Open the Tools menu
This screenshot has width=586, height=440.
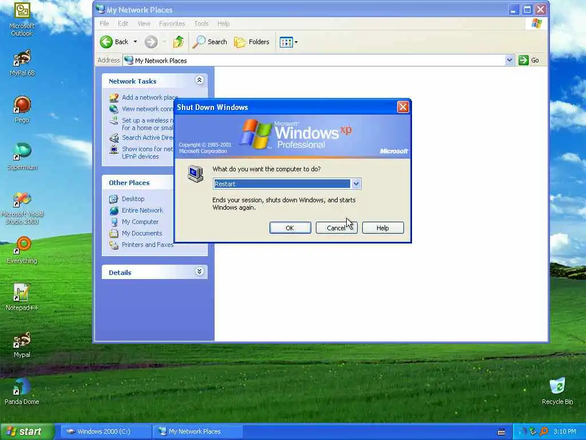(201, 23)
